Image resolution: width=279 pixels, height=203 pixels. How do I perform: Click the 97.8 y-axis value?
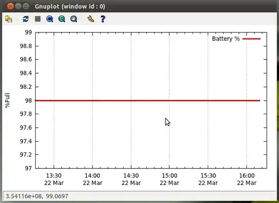pos(26,114)
